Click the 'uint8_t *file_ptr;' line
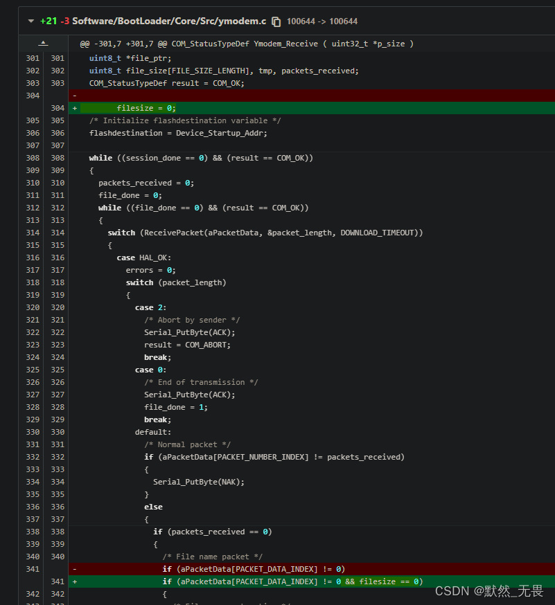The image size is (555, 605). point(130,58)
